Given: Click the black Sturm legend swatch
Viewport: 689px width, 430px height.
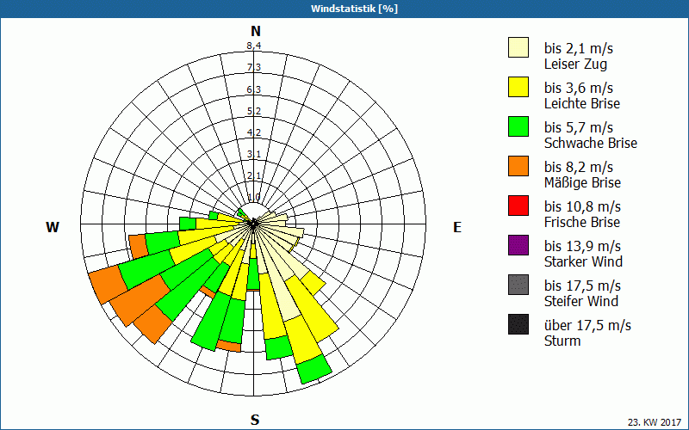Looking at the screenshot, I should coord(518,324).
